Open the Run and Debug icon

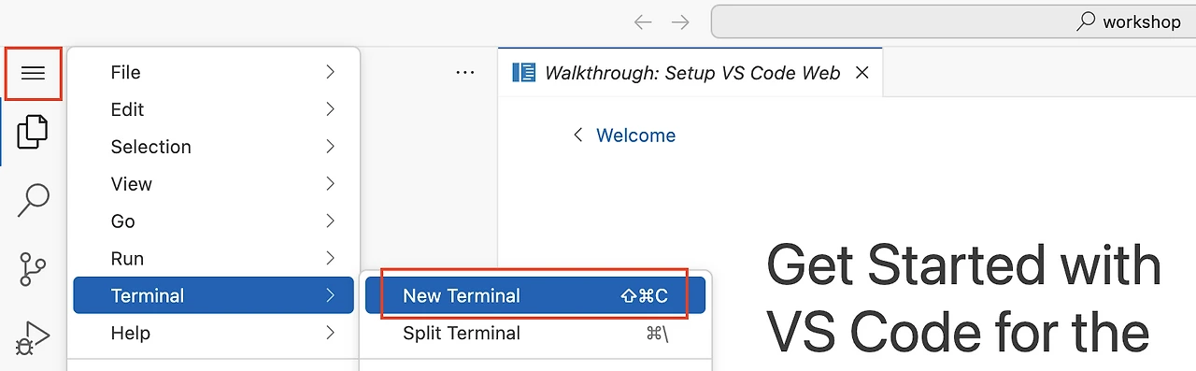pyautogui.click(x=33, y=337)
